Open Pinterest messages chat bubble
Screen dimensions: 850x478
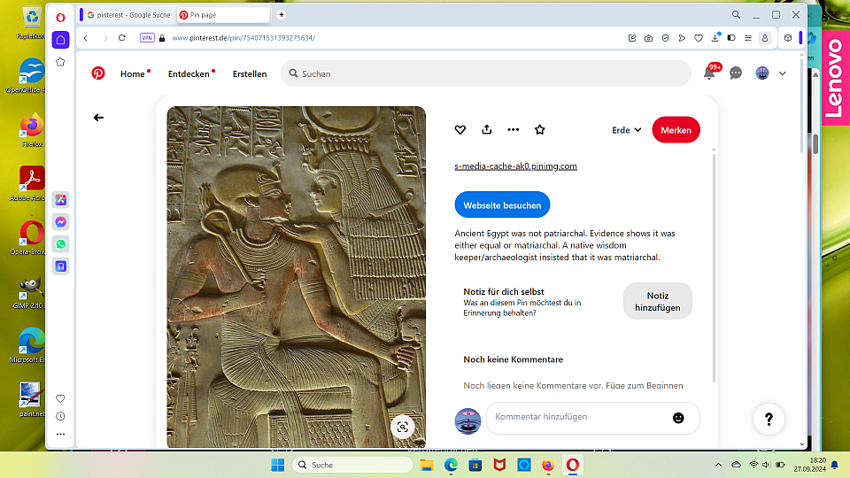tap(736, 73)
